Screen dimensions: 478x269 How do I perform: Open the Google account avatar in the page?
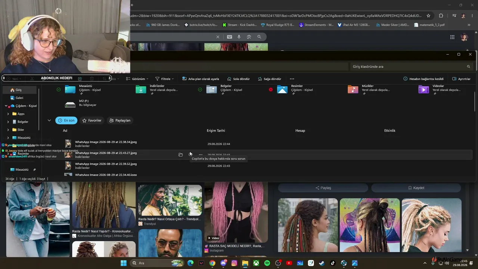(464, 37)
